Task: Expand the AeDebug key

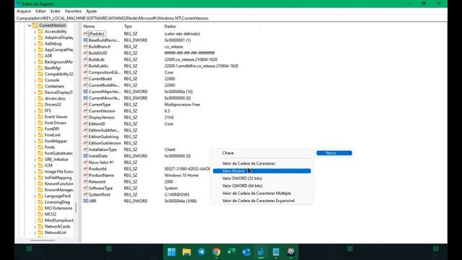Action: click(x=35, y=43)
